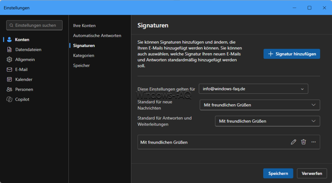The width and height of the screenshot is (332, 183).
Task: Expand Standard für Antworten und Weiterleitungen dropdown
Action: pyautogui.click(x=267, y=121)
